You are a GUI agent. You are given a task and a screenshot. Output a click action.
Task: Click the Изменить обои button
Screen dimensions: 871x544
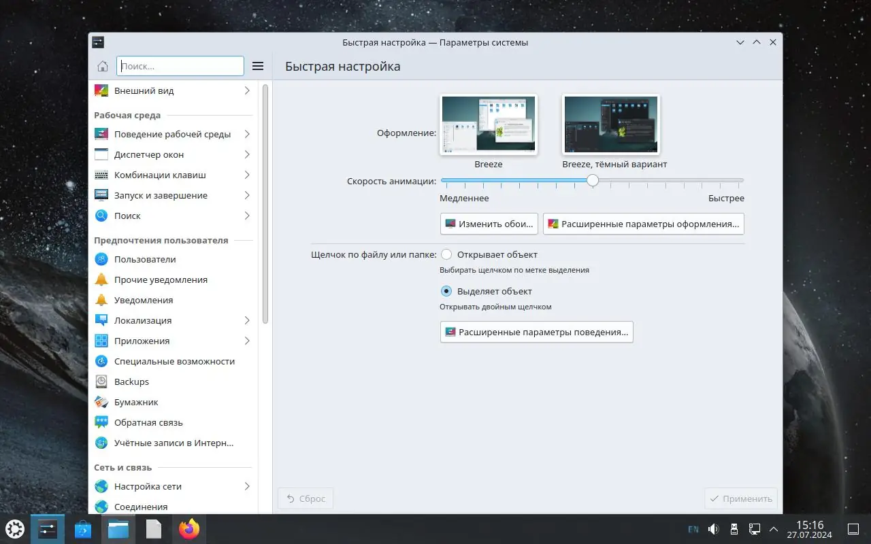pyautogui.click(x=489, y=224)
